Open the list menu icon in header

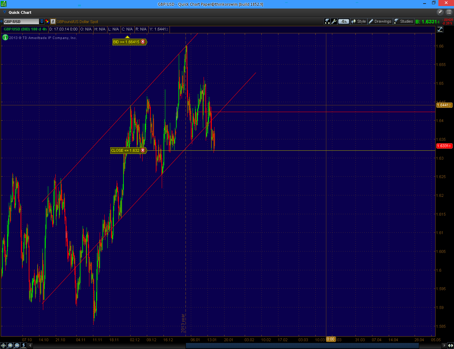[x=449, y=12]
